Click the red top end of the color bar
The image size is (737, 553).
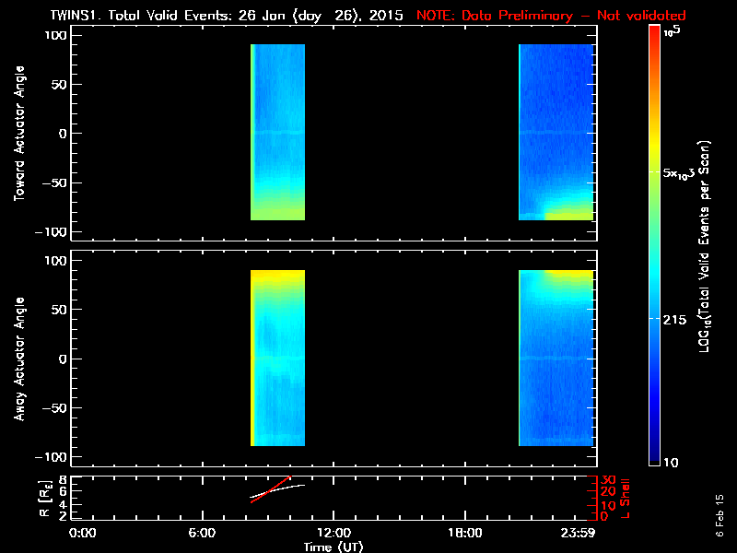(654, 32)
